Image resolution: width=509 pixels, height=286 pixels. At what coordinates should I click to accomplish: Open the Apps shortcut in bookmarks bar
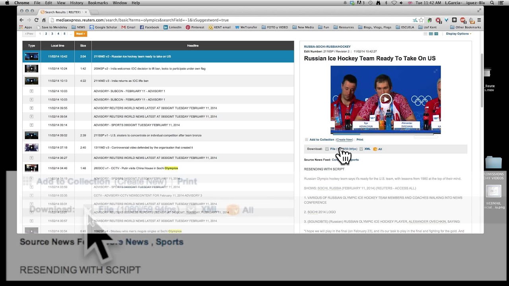(25, 27)
